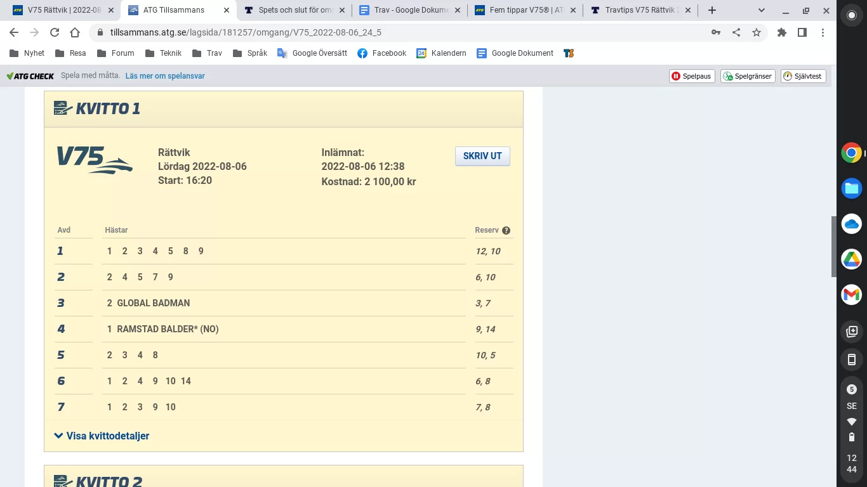Image resolution: width=867 pixels, height=487 pixels.
Task: Open Chrome's three-dot menu
Action: click(823, 32)
